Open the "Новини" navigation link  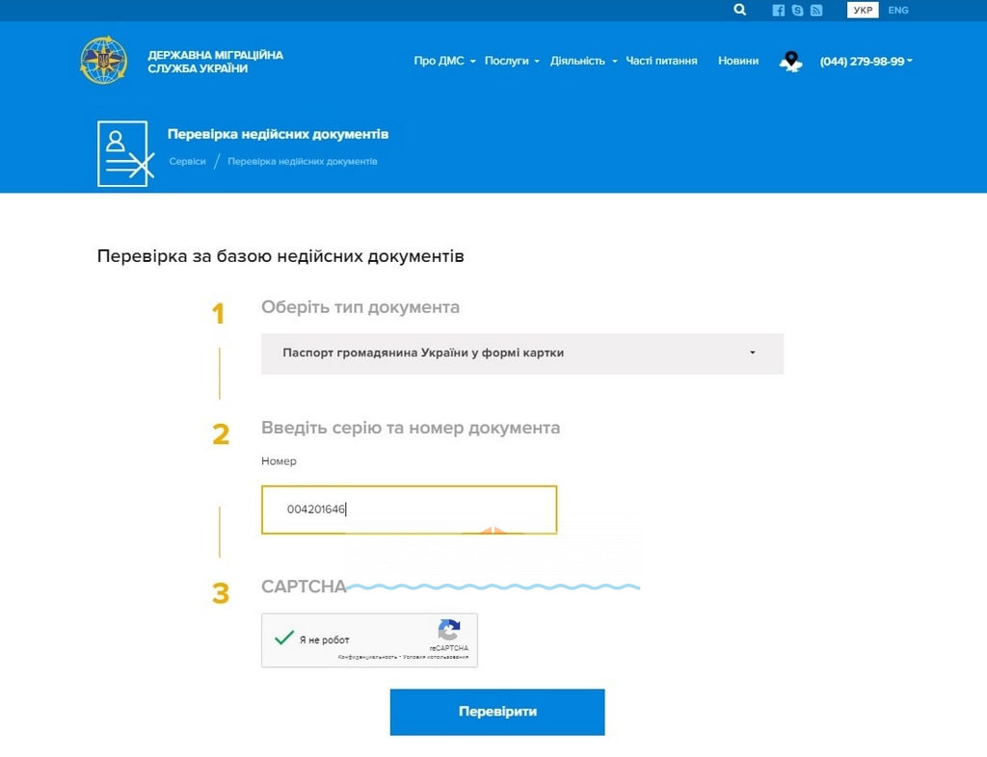pos(738,61)
